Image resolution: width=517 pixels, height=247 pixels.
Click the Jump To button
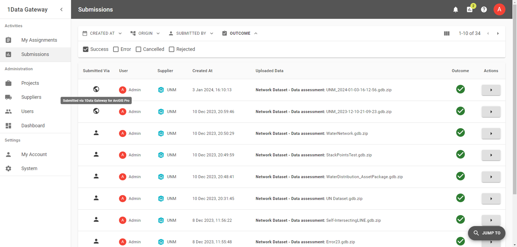coord(487,233)
